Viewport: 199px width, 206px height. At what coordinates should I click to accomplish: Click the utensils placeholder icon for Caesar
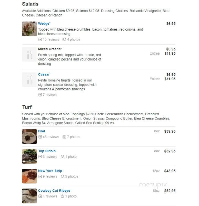[x=29, y=80]
